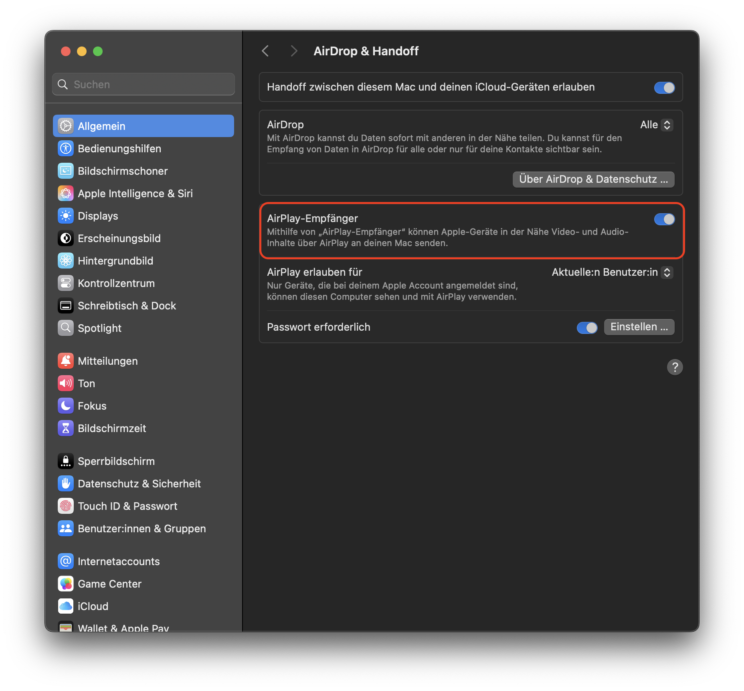Click the Bildschirmschoner icon
This screenshot has width=744, height=691.
point(66,171)
